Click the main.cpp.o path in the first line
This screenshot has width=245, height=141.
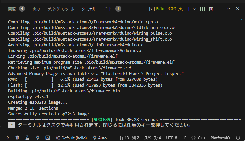[x=95, y=22]
